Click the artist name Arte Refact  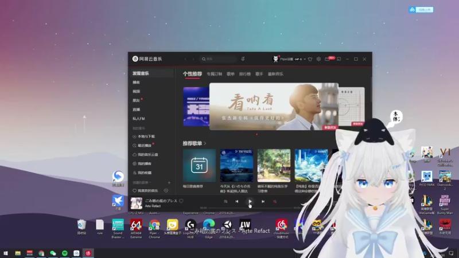coord(153,206)
